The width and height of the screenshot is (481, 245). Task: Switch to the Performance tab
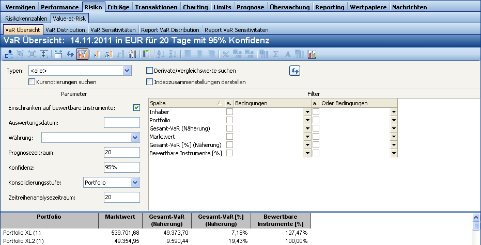tap(59, 7)
